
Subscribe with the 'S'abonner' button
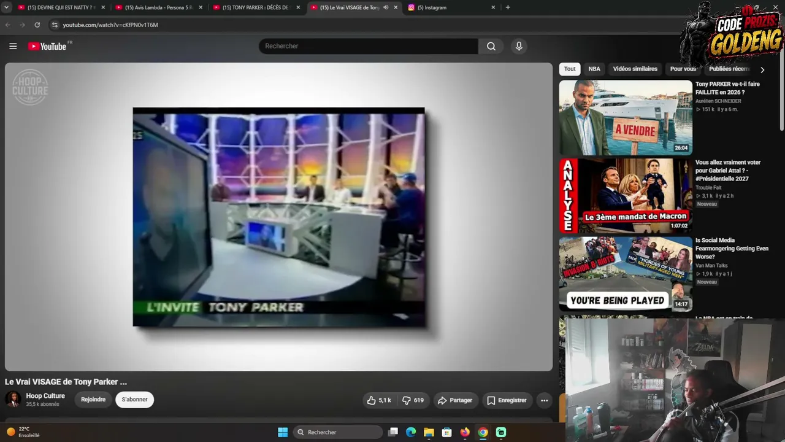pyautogui.click(x=134, y=400)
